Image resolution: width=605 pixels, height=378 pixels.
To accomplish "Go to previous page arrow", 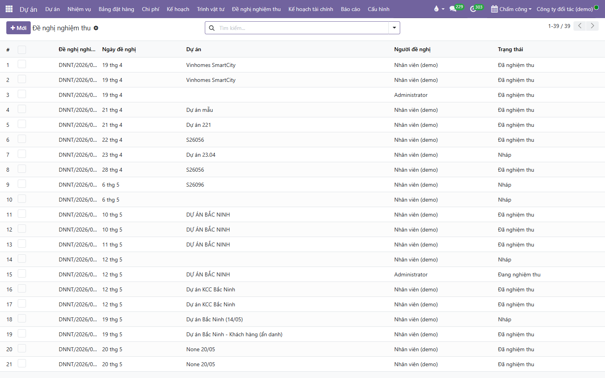I will pos(579,26).
